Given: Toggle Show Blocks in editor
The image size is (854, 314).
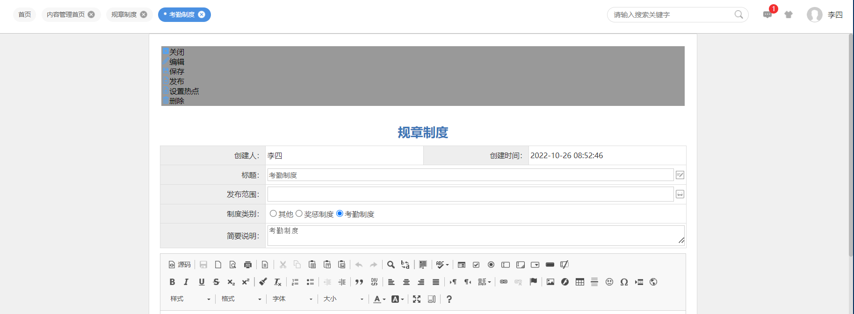Looking at the screenshot, I should click(x=432, y=299).
